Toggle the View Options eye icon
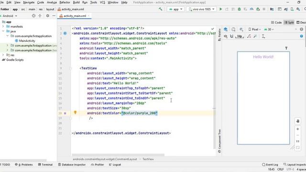Image resolution: width=306 pixels, height=172 pixels. (226, 36)
